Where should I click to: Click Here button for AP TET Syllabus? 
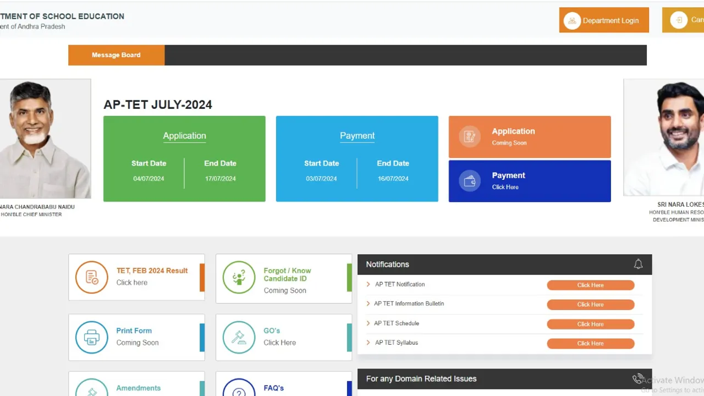(x=590, y=343)
